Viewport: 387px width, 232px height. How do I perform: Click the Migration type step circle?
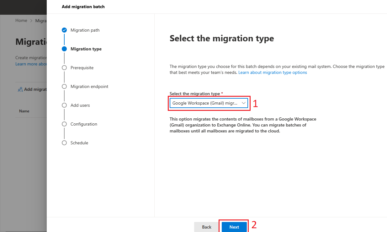tap(64, 49)
